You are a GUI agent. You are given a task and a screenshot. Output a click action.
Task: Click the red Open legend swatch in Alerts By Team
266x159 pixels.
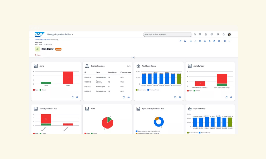[188, 91]
